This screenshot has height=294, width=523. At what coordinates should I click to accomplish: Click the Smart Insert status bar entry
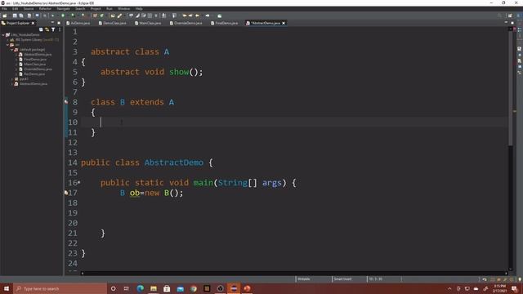click(x=343, y=279)
